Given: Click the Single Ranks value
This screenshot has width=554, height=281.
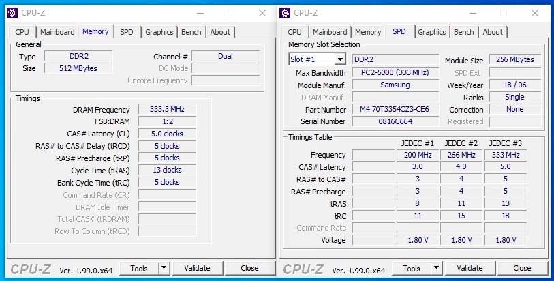Looking at the screenshot, I should (x=514, y=98).
